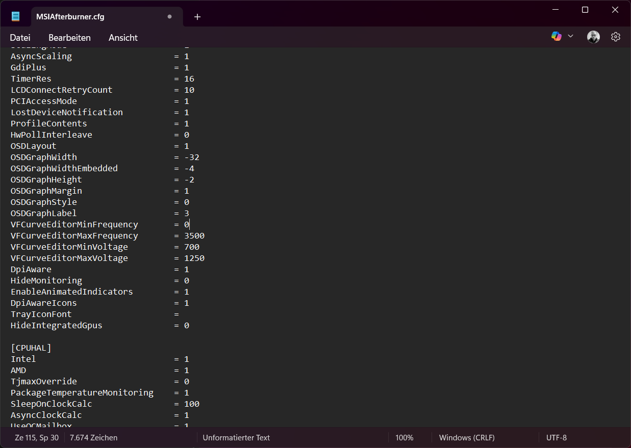Click the UTF-8 encoding indicator
This screenshot has height=448, width=631.
(x=556, y=438)
